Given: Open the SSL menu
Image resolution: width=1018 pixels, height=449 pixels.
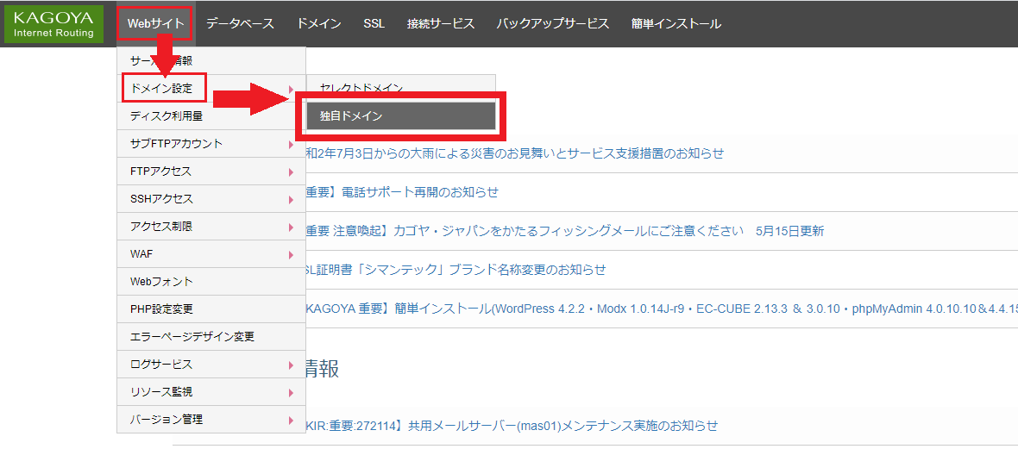Looking at the screenshot, I should [x=374, y=24].
